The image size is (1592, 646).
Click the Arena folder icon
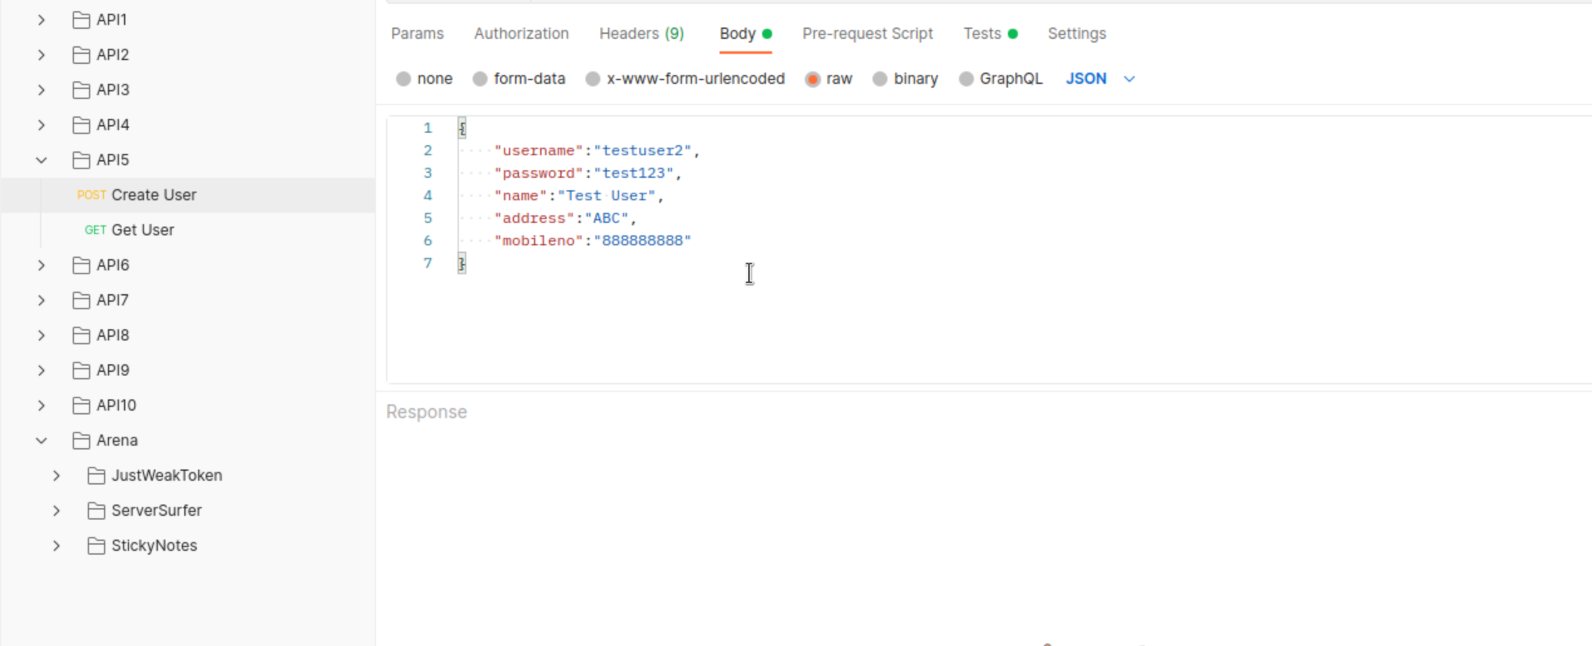tap(81, 441)
